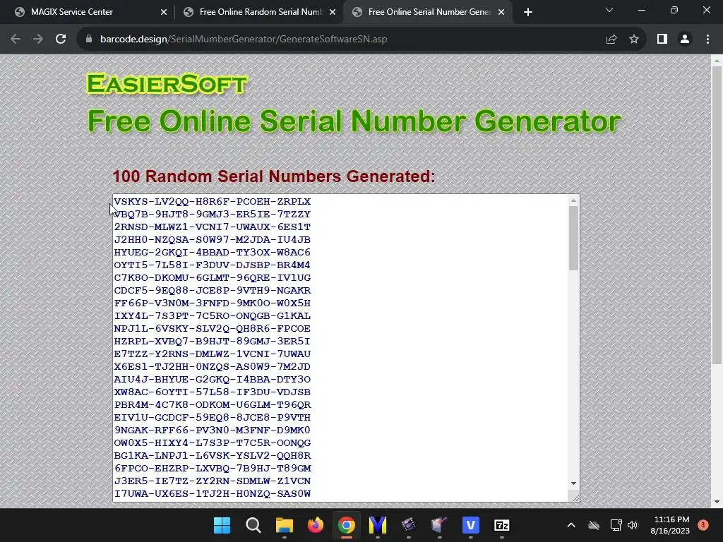Click serial HYUEG-2GKQI-4BBAD-TY3OX-W8AC6
Viewport: 723px width, 542px height.
pyautogui.click(x=212, y=252)
